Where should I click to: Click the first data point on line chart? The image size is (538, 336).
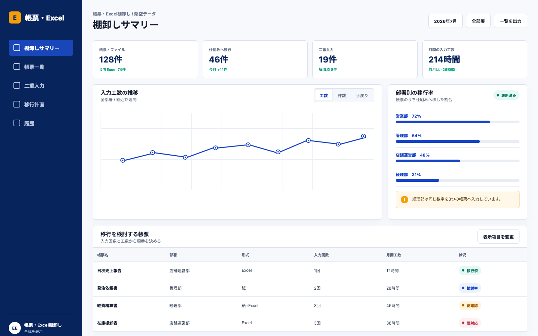pos(123,160)
